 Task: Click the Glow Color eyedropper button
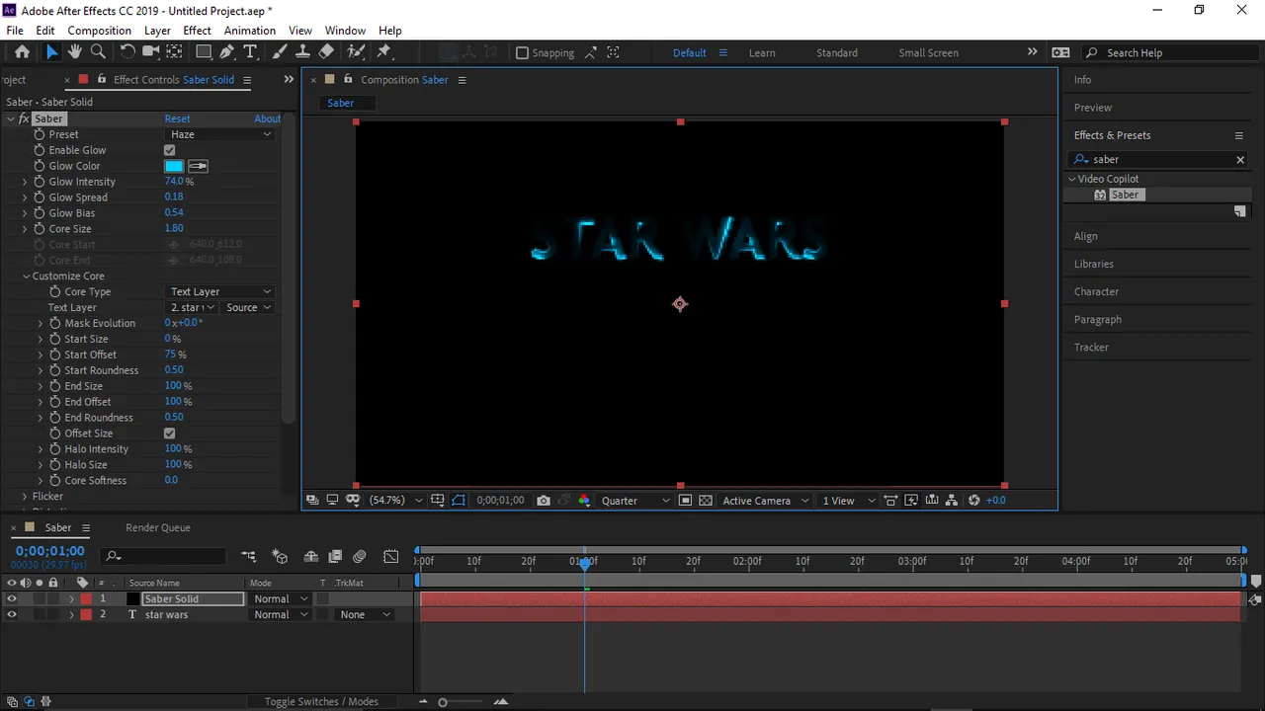tap(197, 166)
